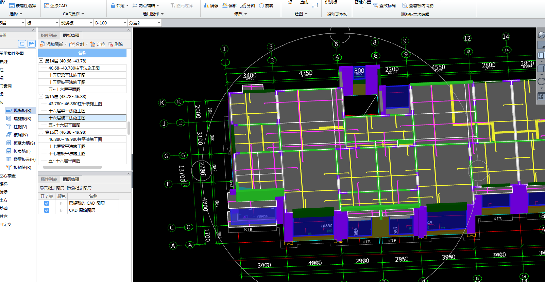Collapse the 第16层 (46.88~49.98) tree node
Image resolution: width=545 pixels, height=282 pixels.
point(41,132)
